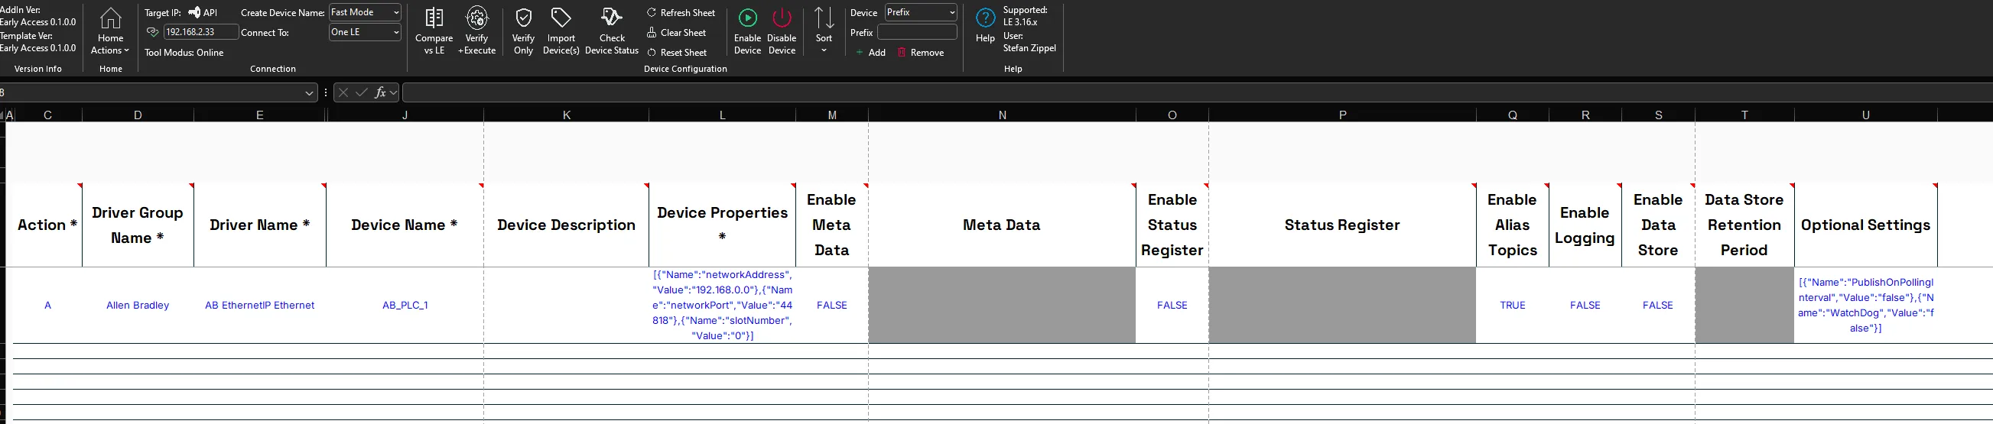
Task: Select the AB_PLC_1 device name cell
Action: (405, 305)
